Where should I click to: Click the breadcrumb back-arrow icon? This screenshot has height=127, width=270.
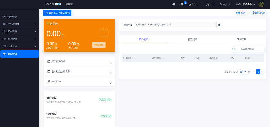click(x=46, y=13)
